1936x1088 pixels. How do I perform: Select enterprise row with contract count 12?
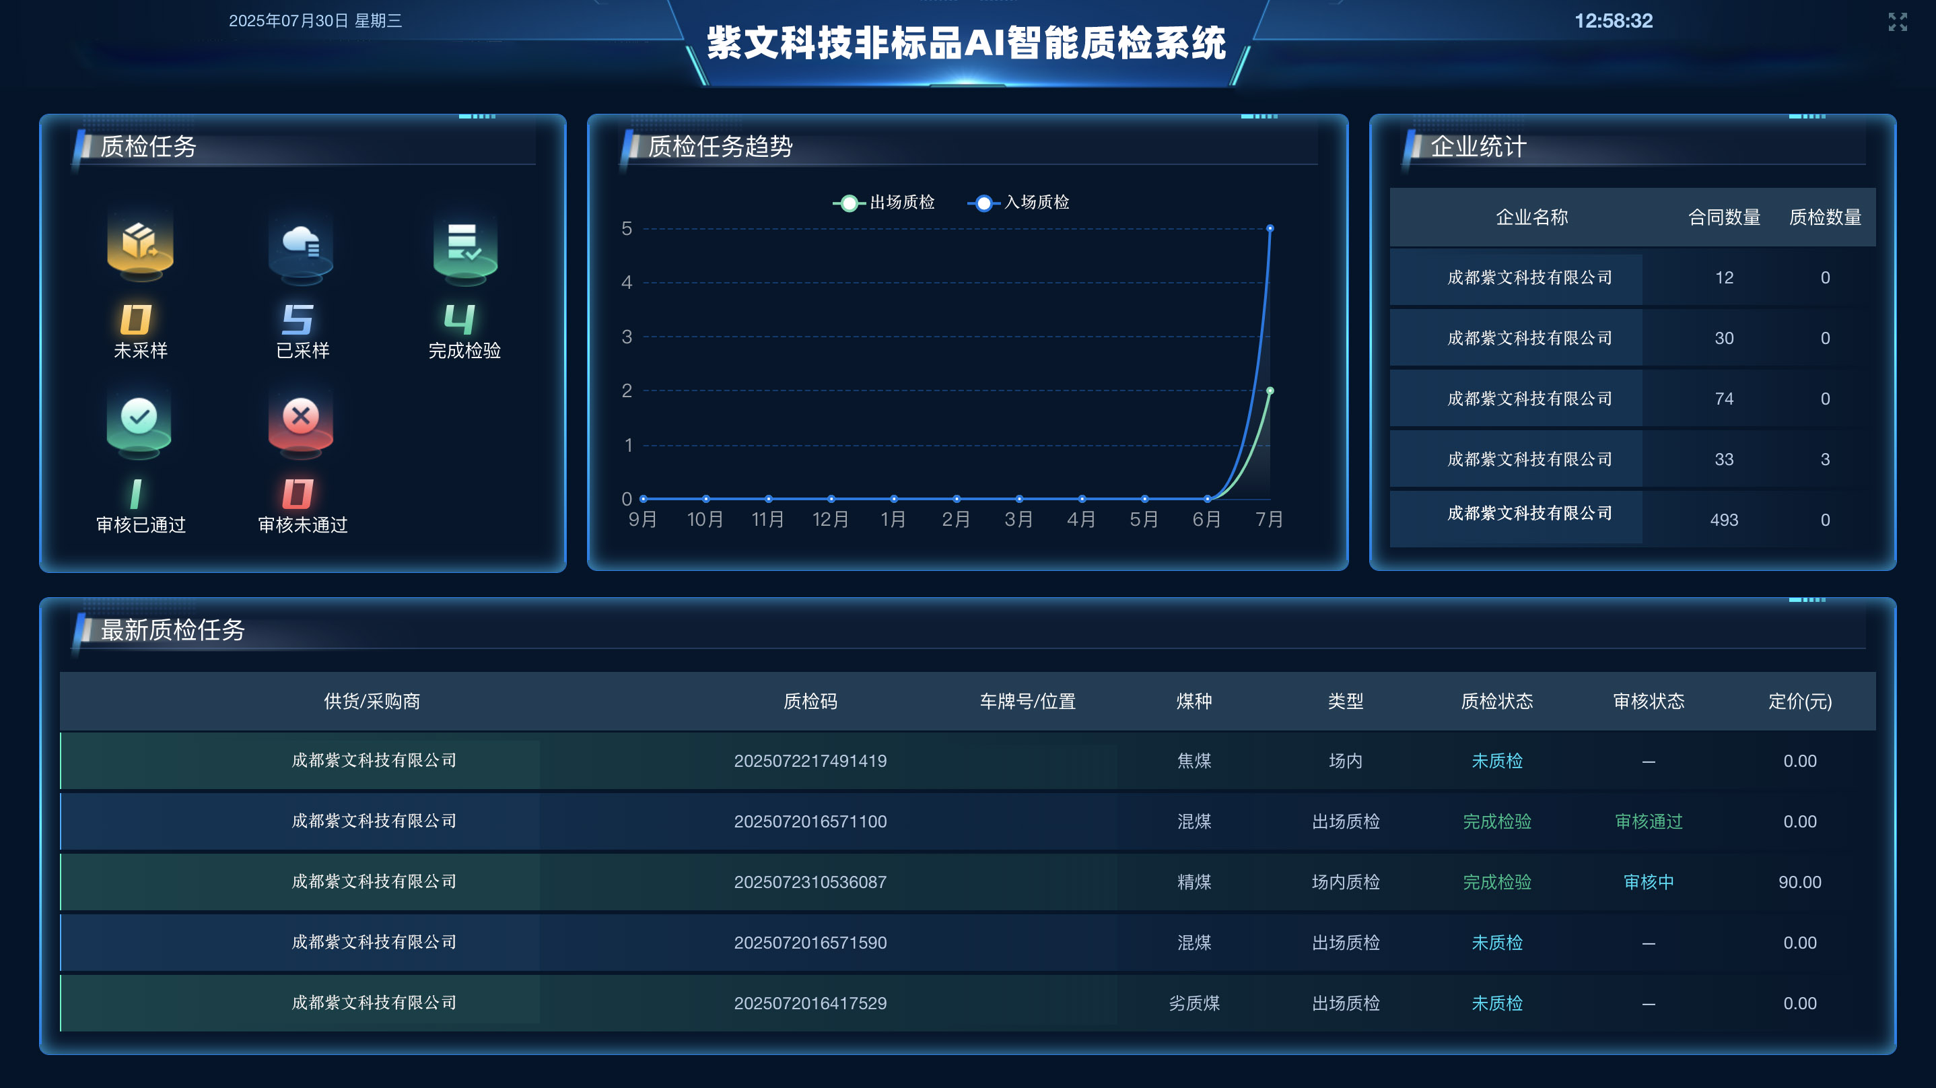pyautogui.click(x=1632, y=277)
